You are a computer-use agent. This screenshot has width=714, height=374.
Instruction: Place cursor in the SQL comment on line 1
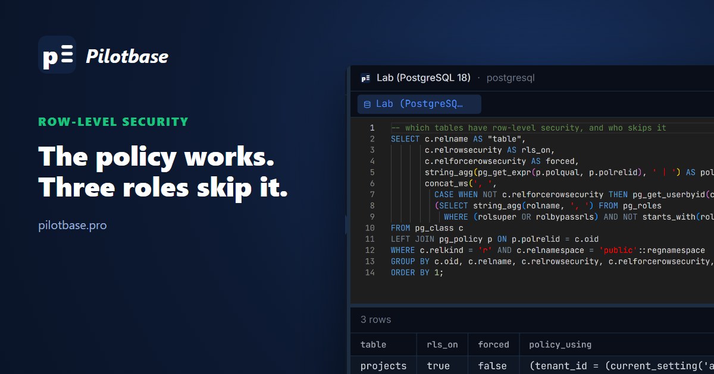click(528, 128)
